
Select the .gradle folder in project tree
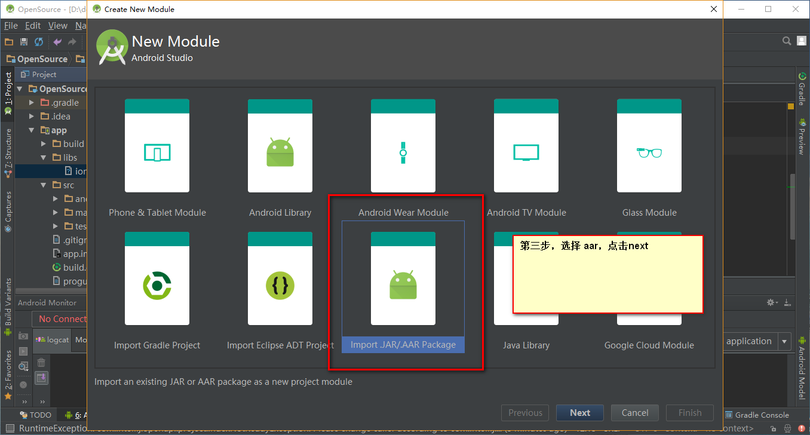59,103
